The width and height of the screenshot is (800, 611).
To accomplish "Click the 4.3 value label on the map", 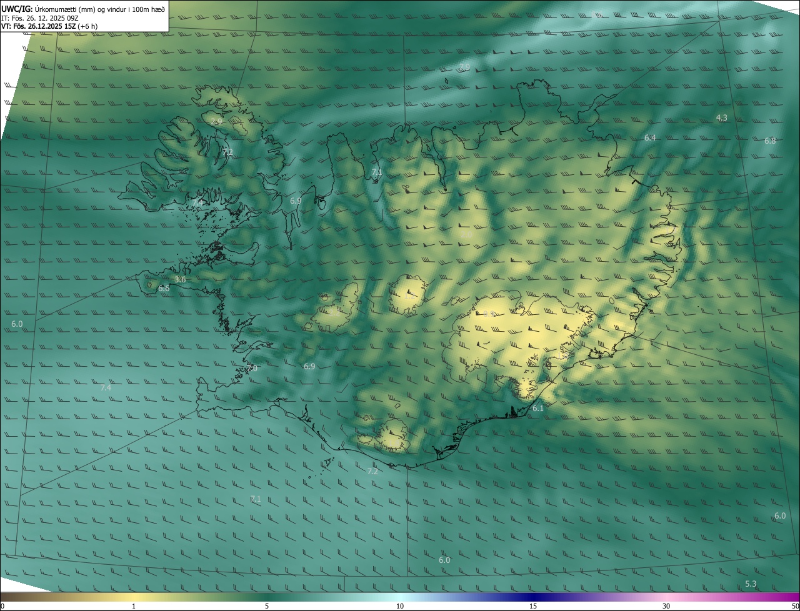I will (x=721, y=117).
